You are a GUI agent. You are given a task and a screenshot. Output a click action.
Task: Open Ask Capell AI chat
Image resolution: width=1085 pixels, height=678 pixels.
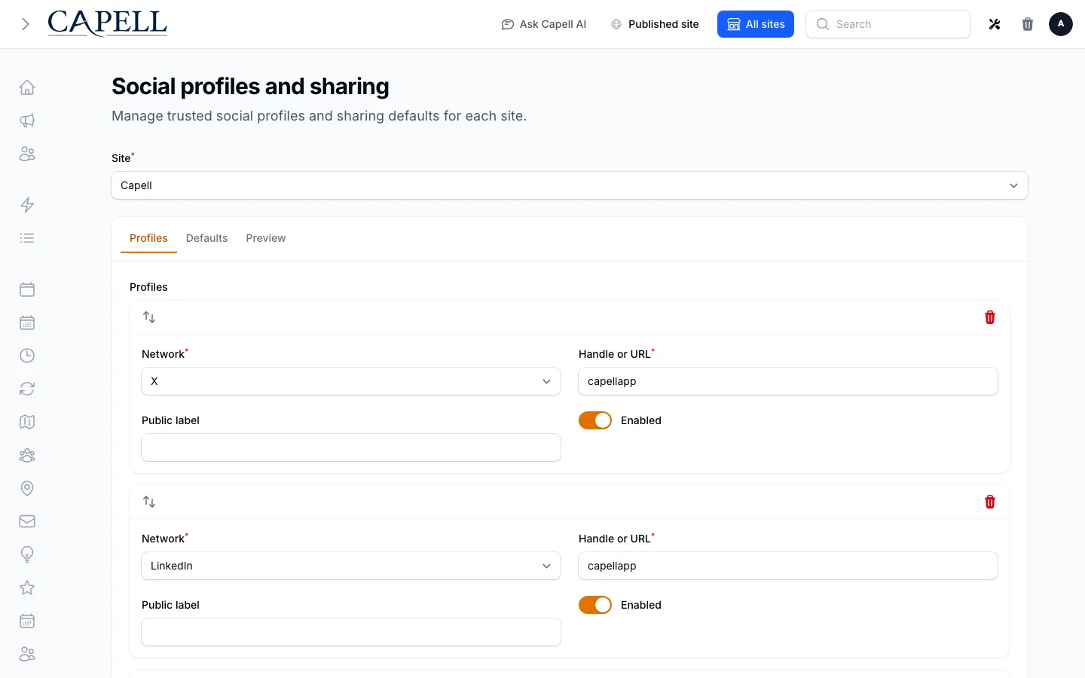pyautogui.click(x=544, y=24)
